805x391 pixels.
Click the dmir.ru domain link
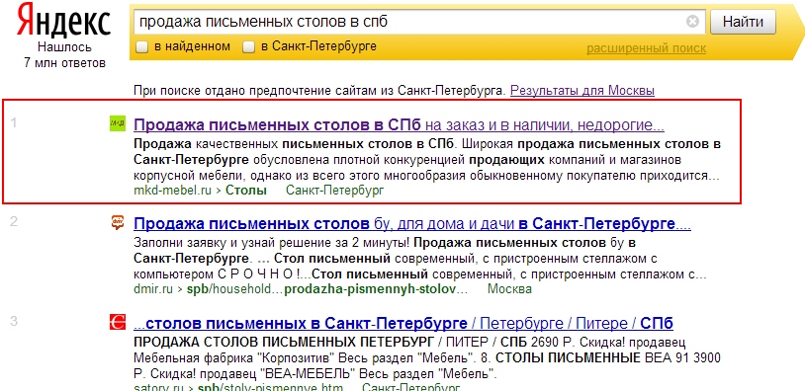(153, 289)
